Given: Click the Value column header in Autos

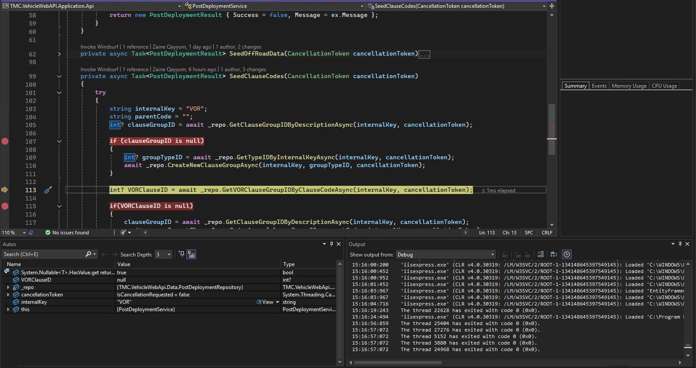Looking at the screenshot, I should pyautogui.click(x=198, y=264).
